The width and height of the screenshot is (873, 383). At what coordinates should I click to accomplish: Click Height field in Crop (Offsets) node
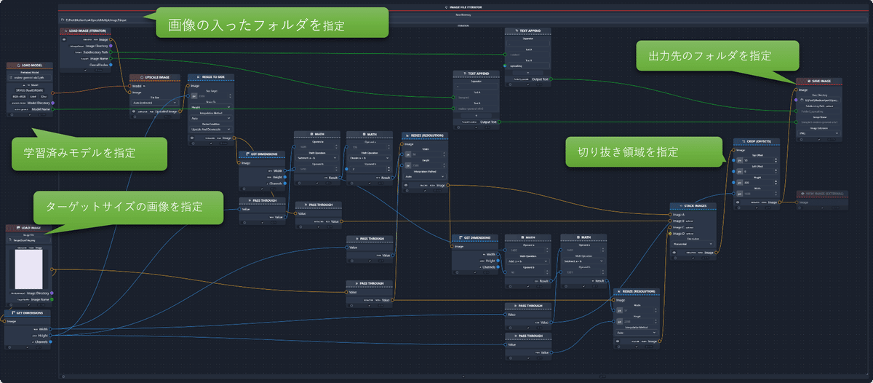point(757,183)
